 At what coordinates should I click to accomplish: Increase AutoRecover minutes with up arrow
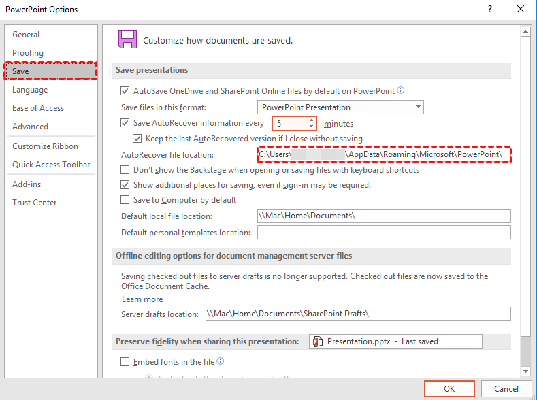pos(312,120)
